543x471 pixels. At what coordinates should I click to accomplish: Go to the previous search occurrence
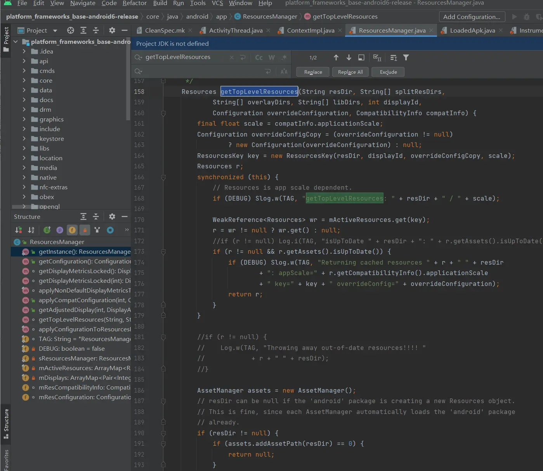click(x=336, y=57)
